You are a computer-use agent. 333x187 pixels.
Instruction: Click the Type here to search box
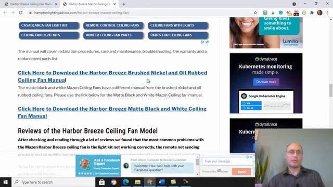pos(53,182)
